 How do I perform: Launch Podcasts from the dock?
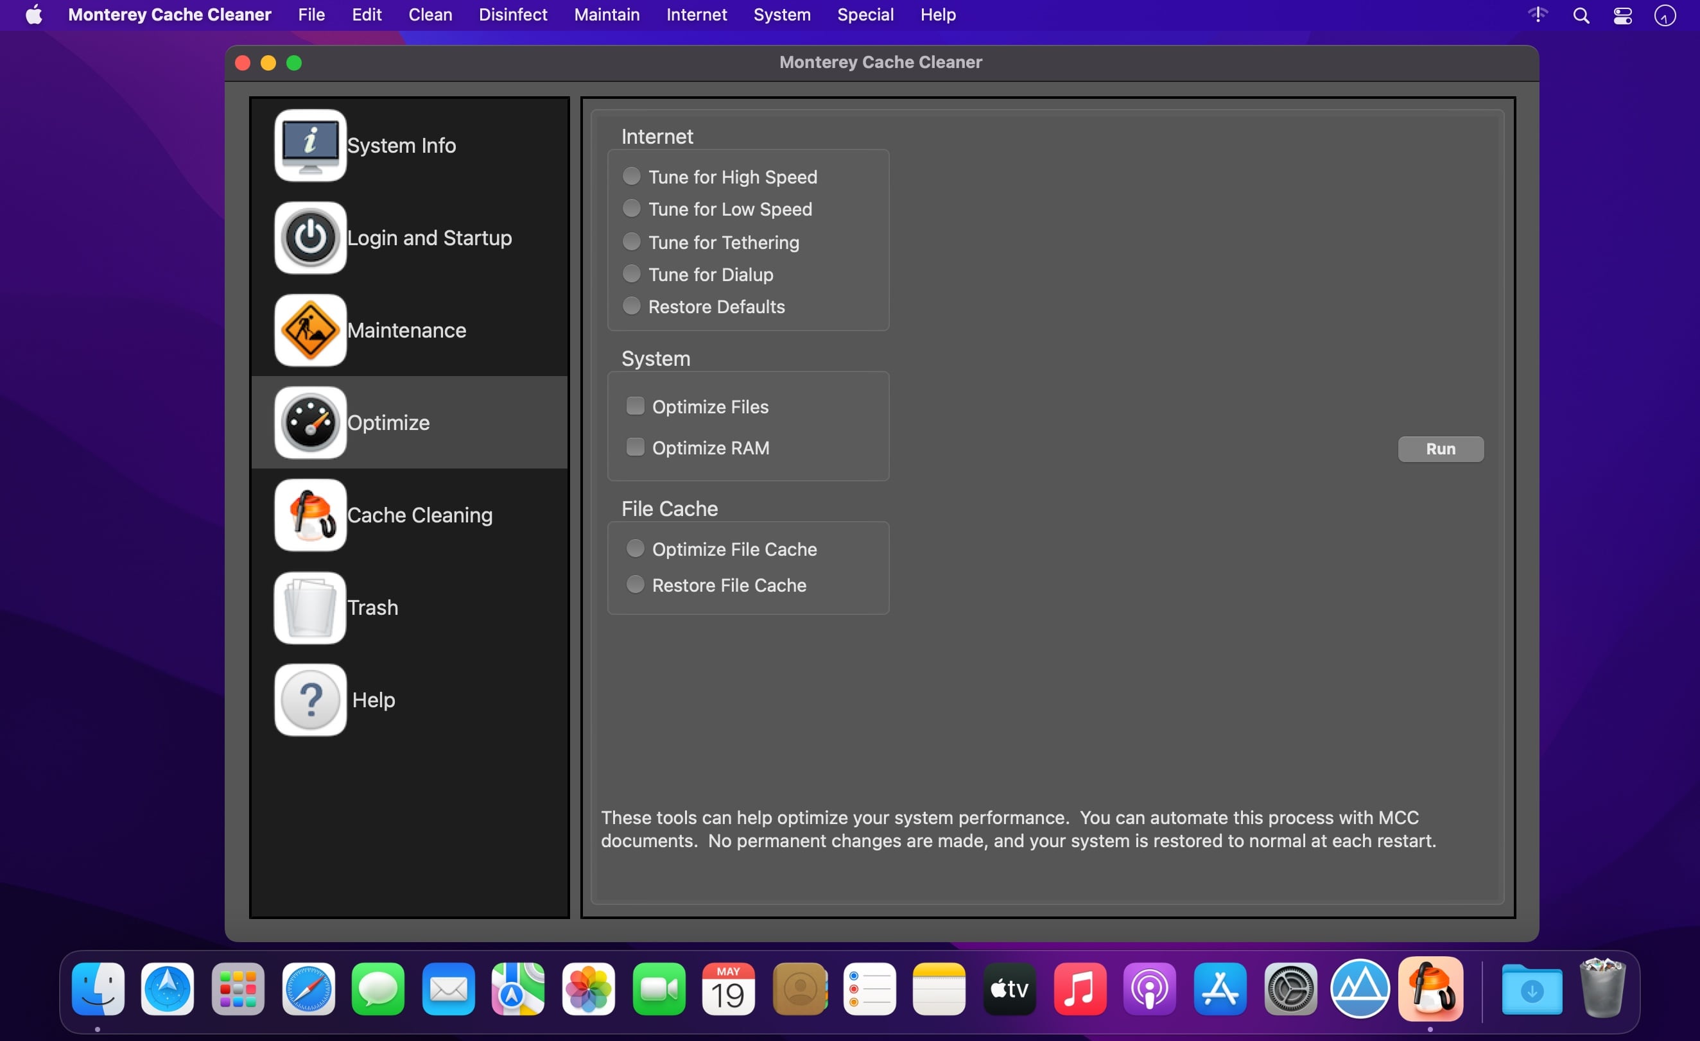pyautogui.click(x=1149, y=989)
